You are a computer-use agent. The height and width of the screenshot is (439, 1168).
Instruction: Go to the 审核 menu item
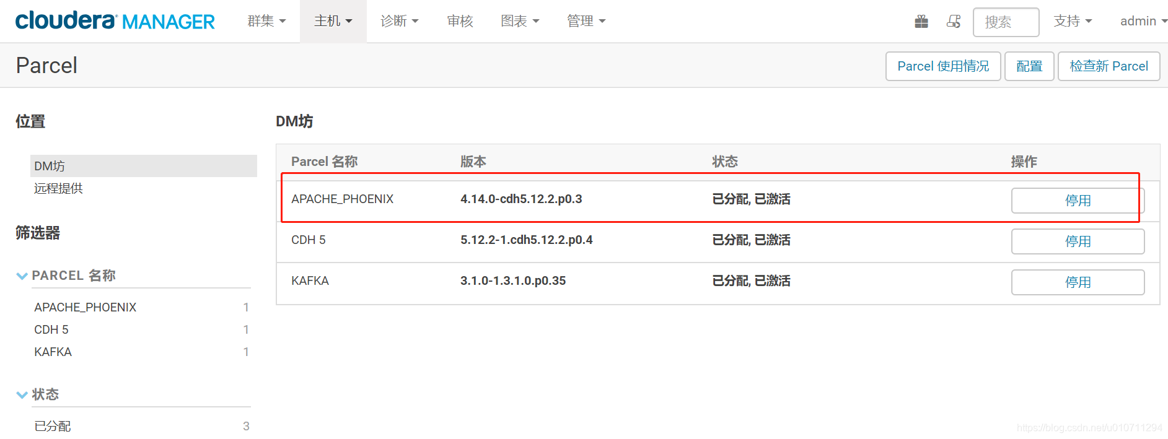pyautogui.click(x=460, y=21)
